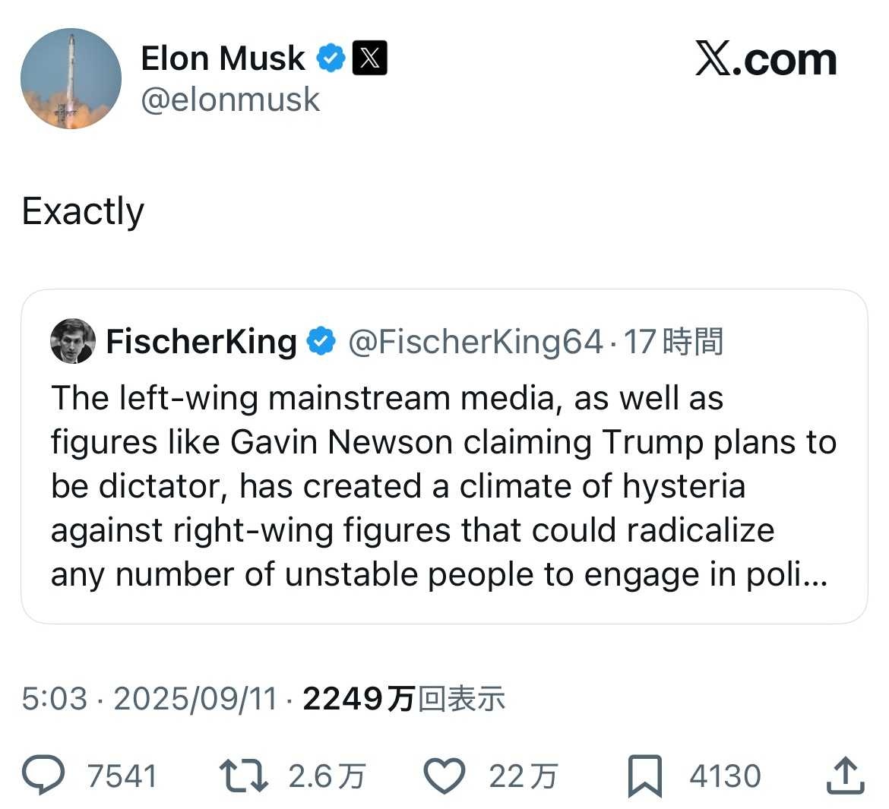Like the post with heart icon
889x809 pixels.
(444, 776)
